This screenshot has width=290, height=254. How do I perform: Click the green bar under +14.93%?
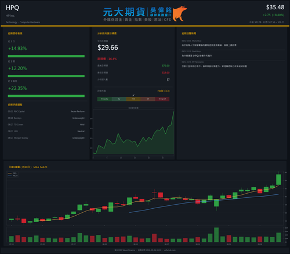[x=46, y=56]
